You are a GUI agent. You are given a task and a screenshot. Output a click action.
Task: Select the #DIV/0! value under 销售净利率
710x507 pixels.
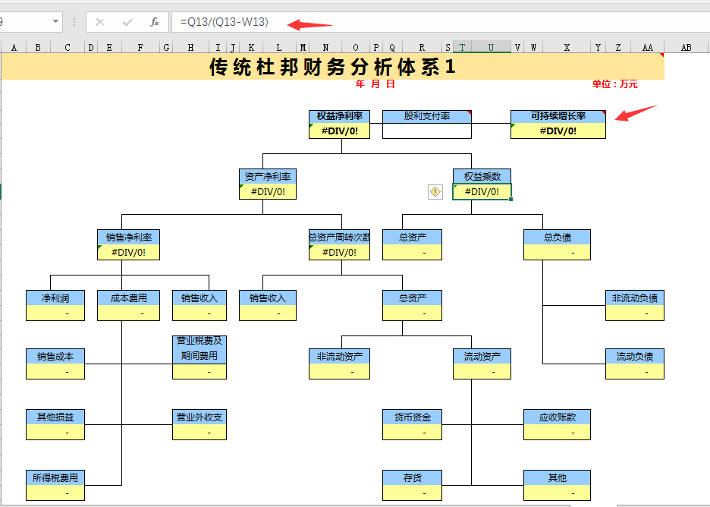click(129, 253)
